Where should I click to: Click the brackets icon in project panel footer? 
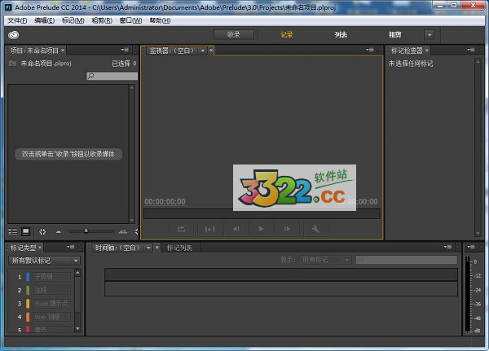tap(42, 231)
